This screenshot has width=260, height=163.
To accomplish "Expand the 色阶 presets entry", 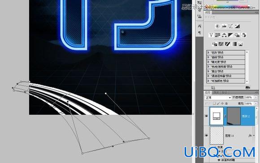I will pyautogui.click(x=225, y=53).
